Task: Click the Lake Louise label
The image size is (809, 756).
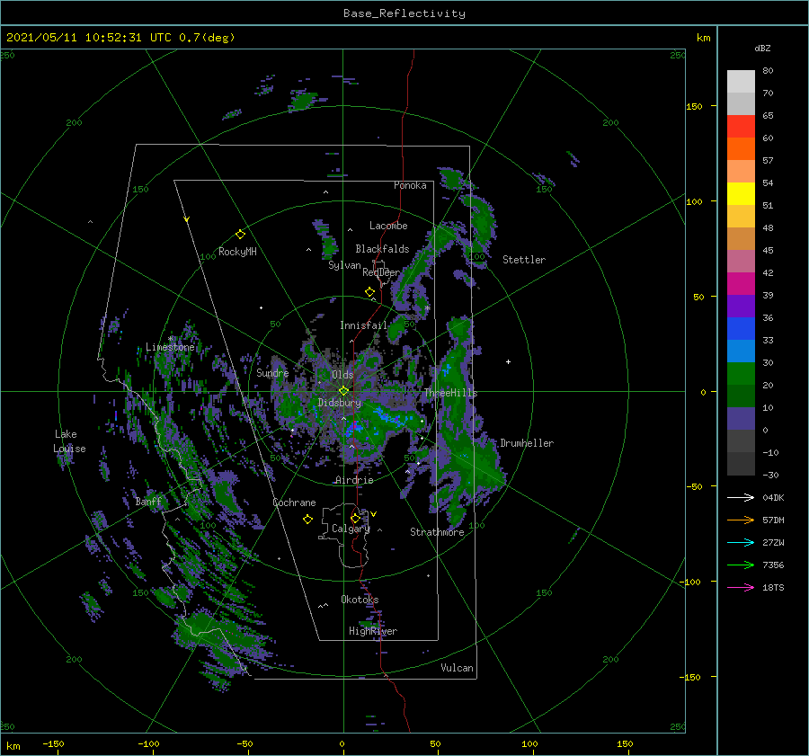Action: (69, 441)
